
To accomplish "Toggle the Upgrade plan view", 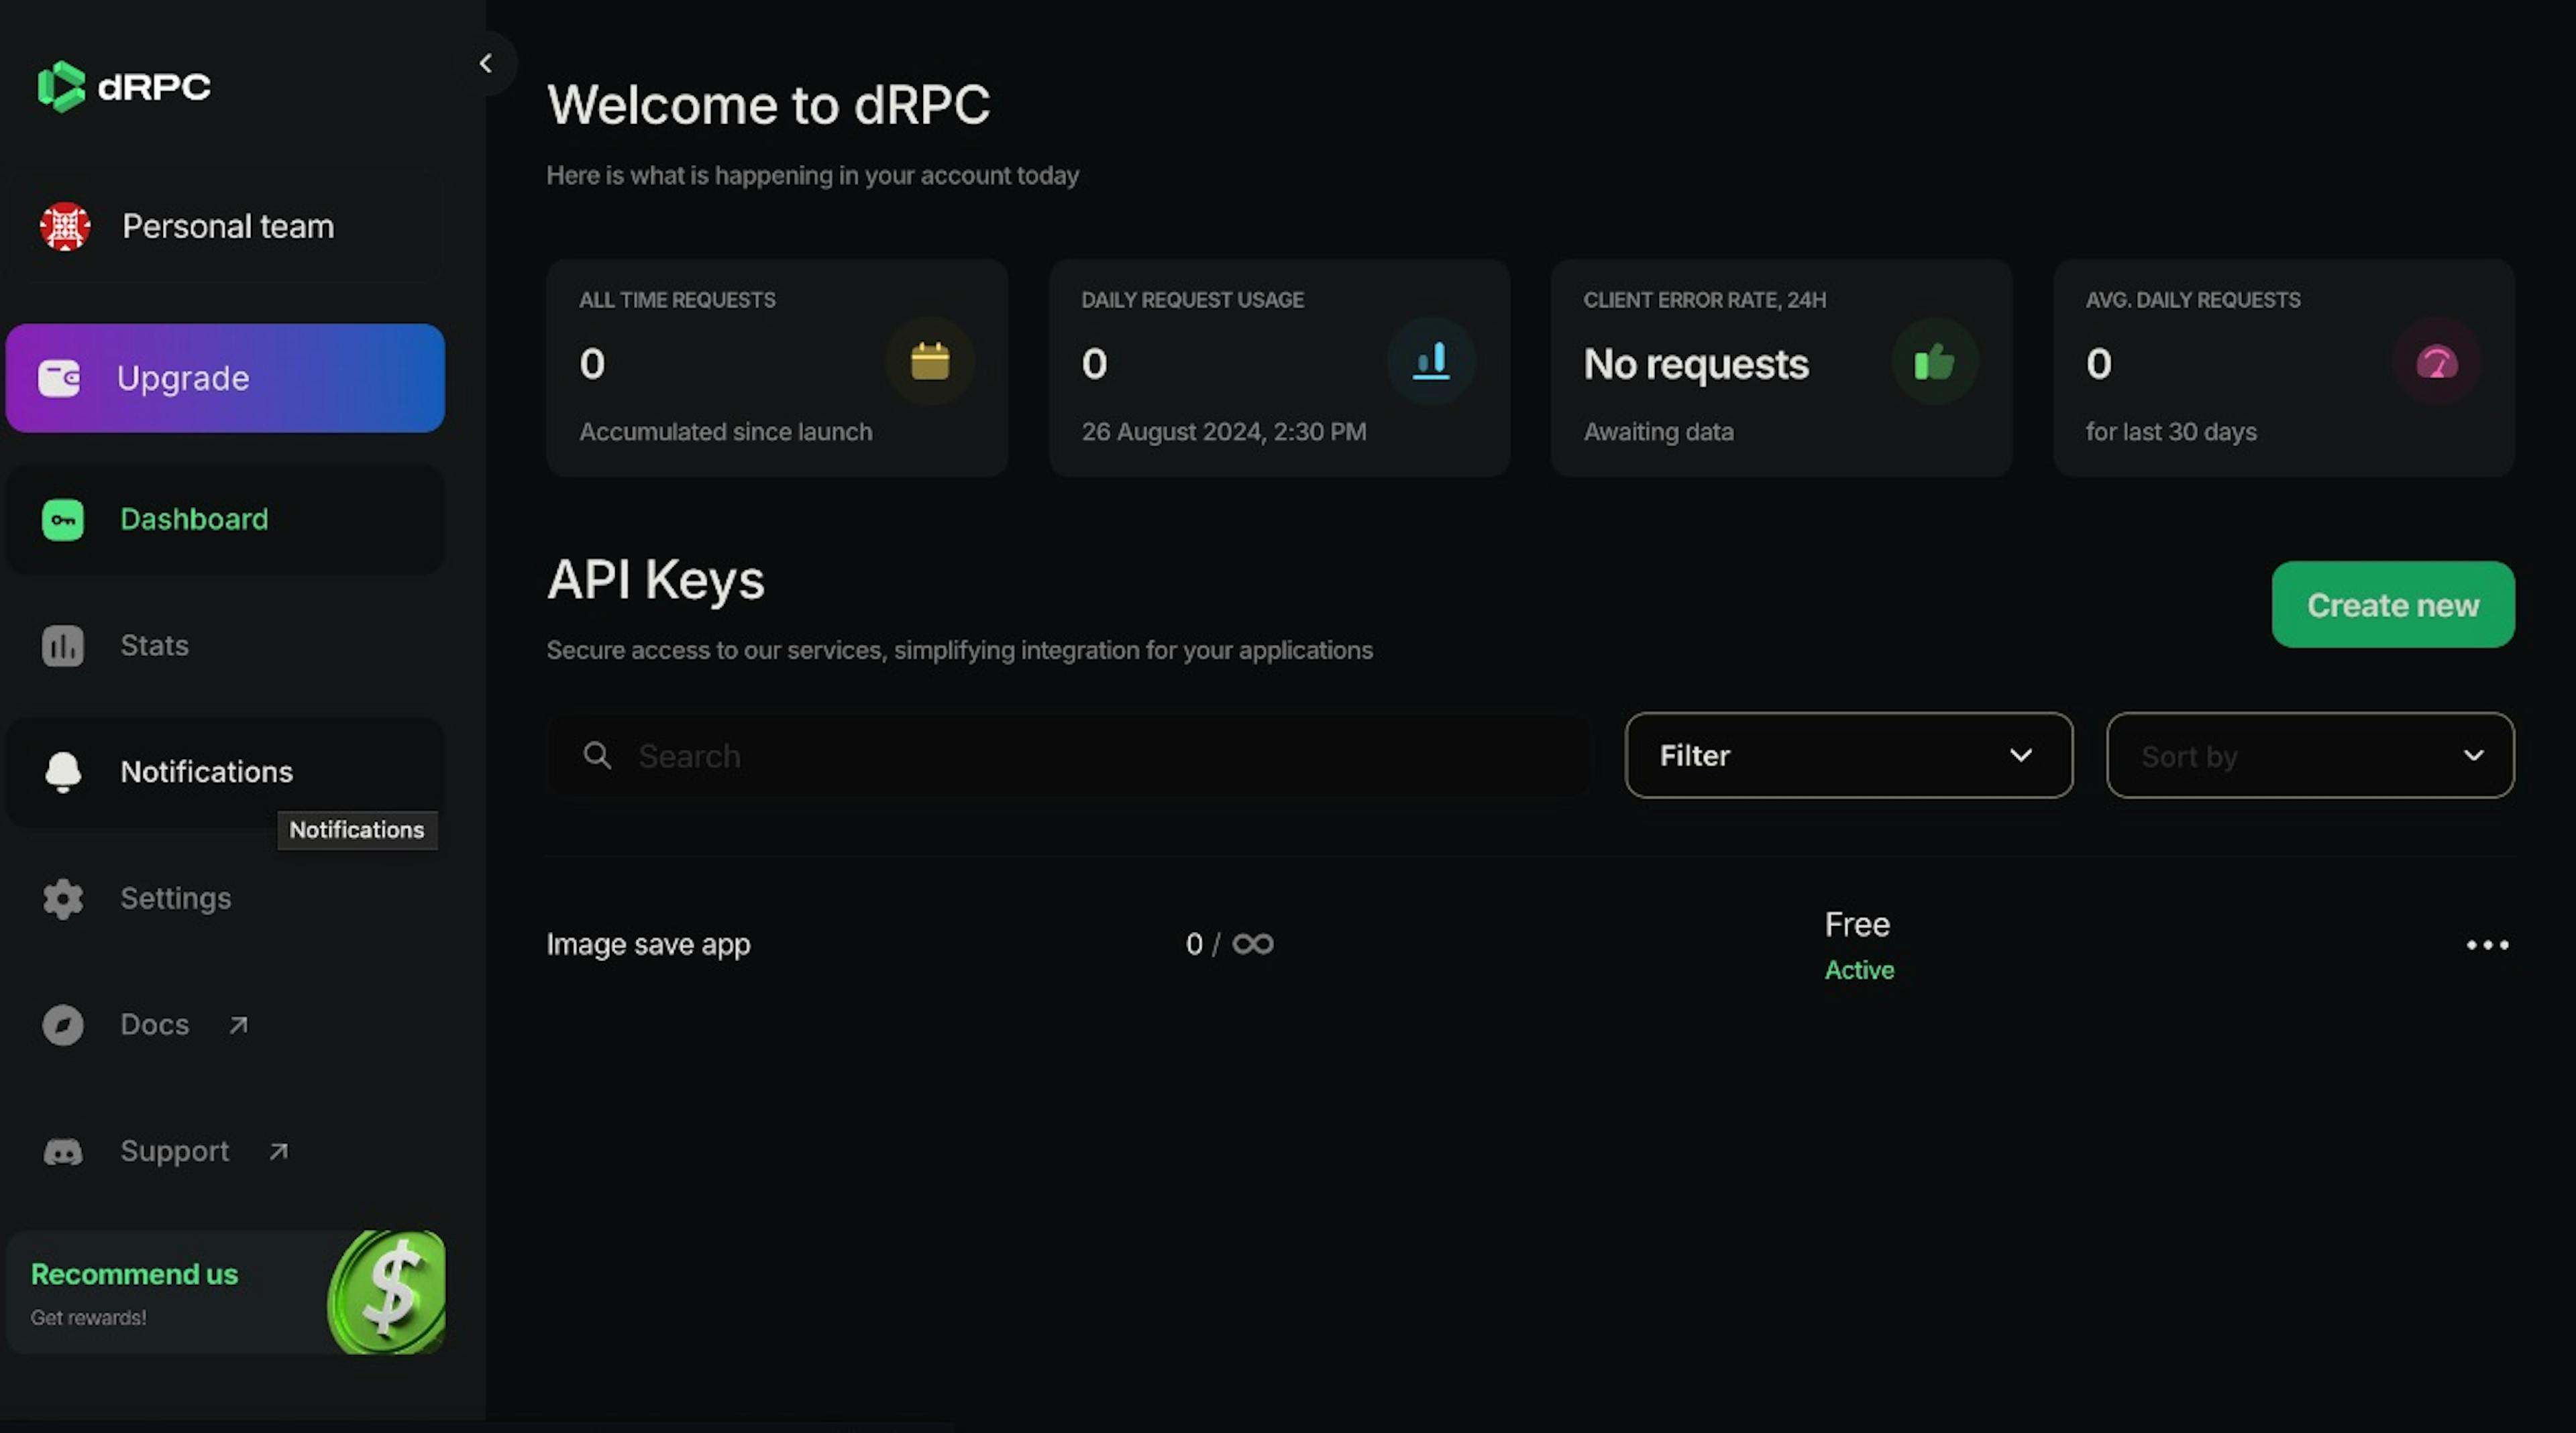I will 226,376.
